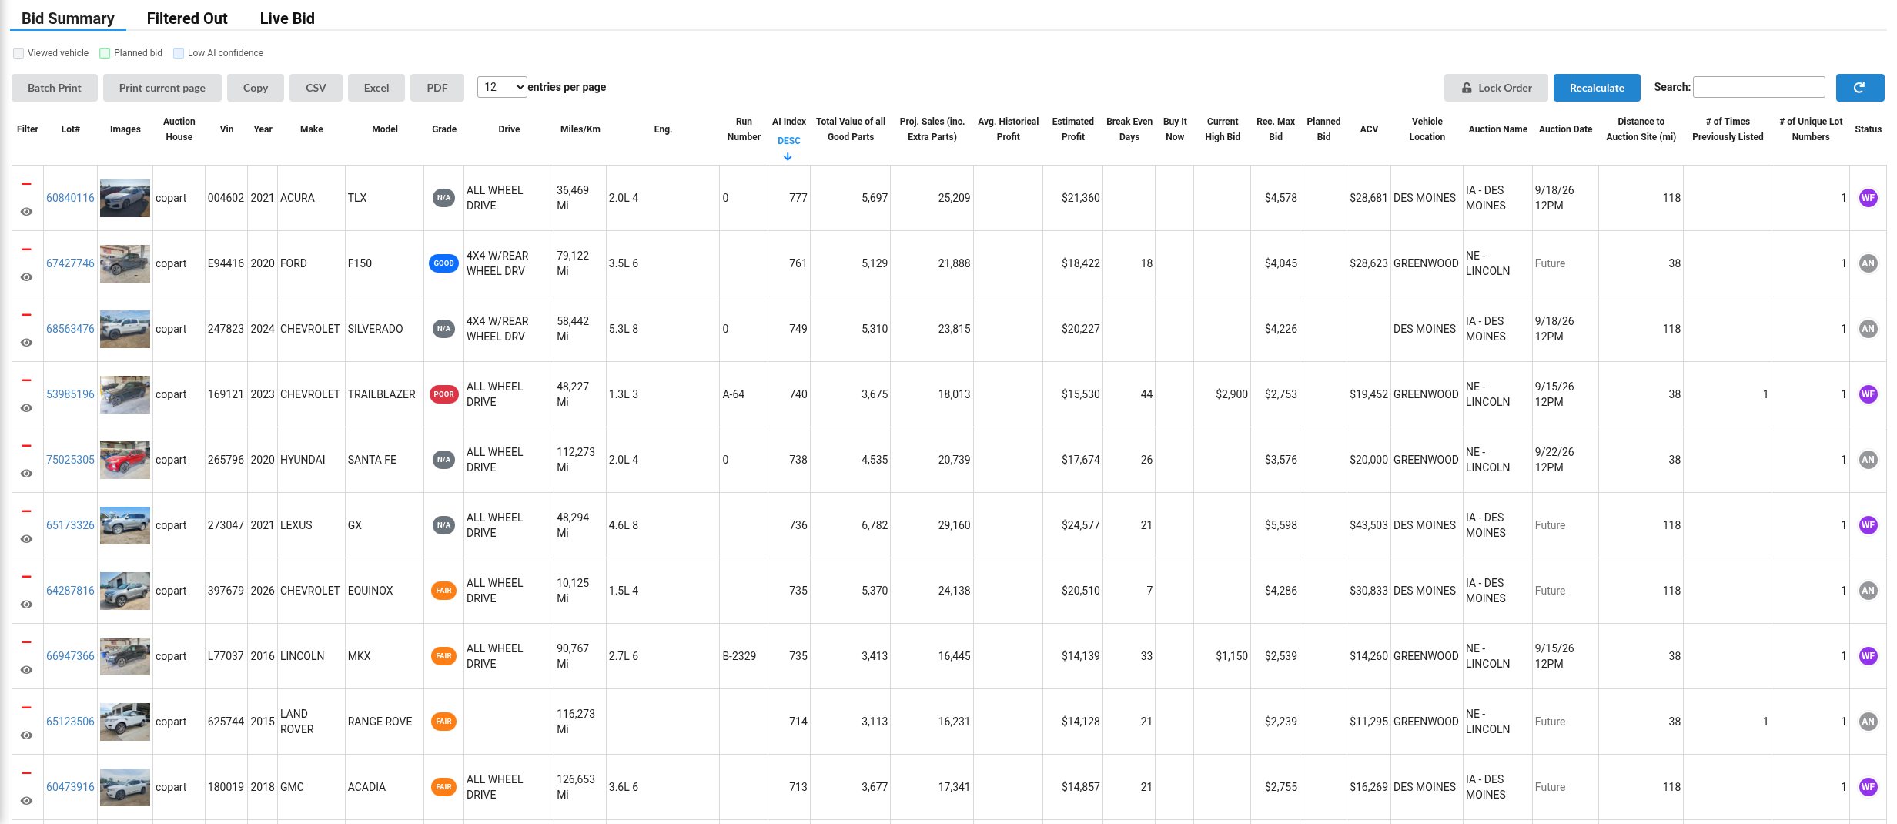Sort table by Auction Date header

1564,129
